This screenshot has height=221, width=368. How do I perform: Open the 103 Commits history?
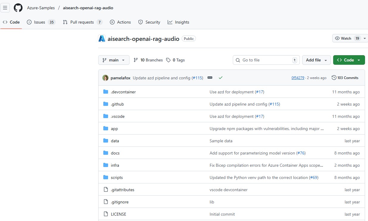(x=345, y=78)
